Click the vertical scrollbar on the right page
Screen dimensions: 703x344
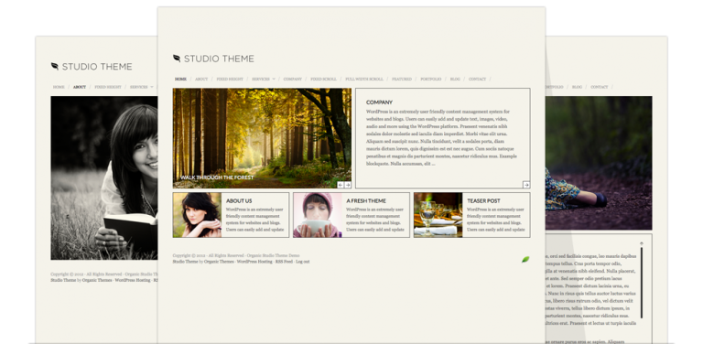coord(641,282)
